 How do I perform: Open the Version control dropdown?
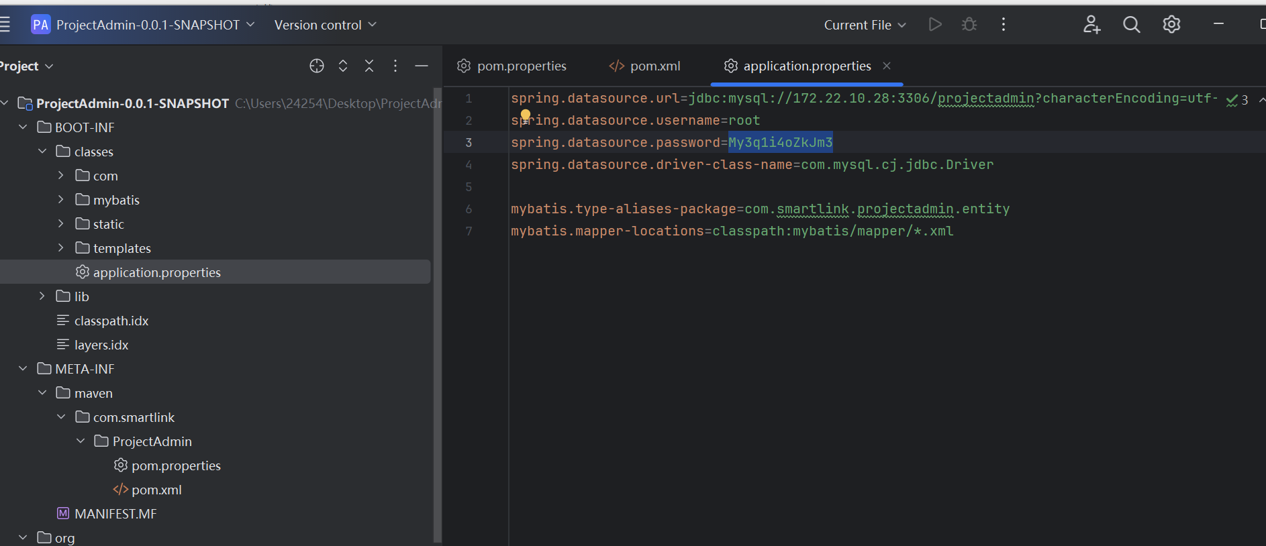[x=325, y=25]
